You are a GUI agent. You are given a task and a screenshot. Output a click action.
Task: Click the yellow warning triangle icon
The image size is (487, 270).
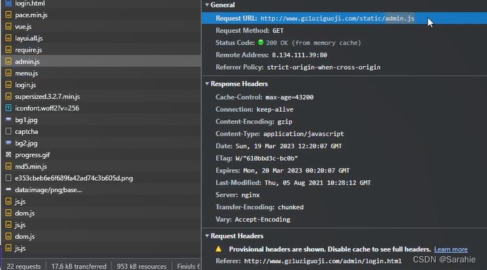coord(219,249)
